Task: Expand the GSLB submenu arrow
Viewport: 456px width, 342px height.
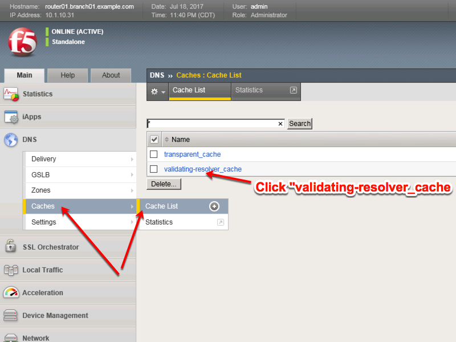Action: pyautogui.click(x=132, y=175)
